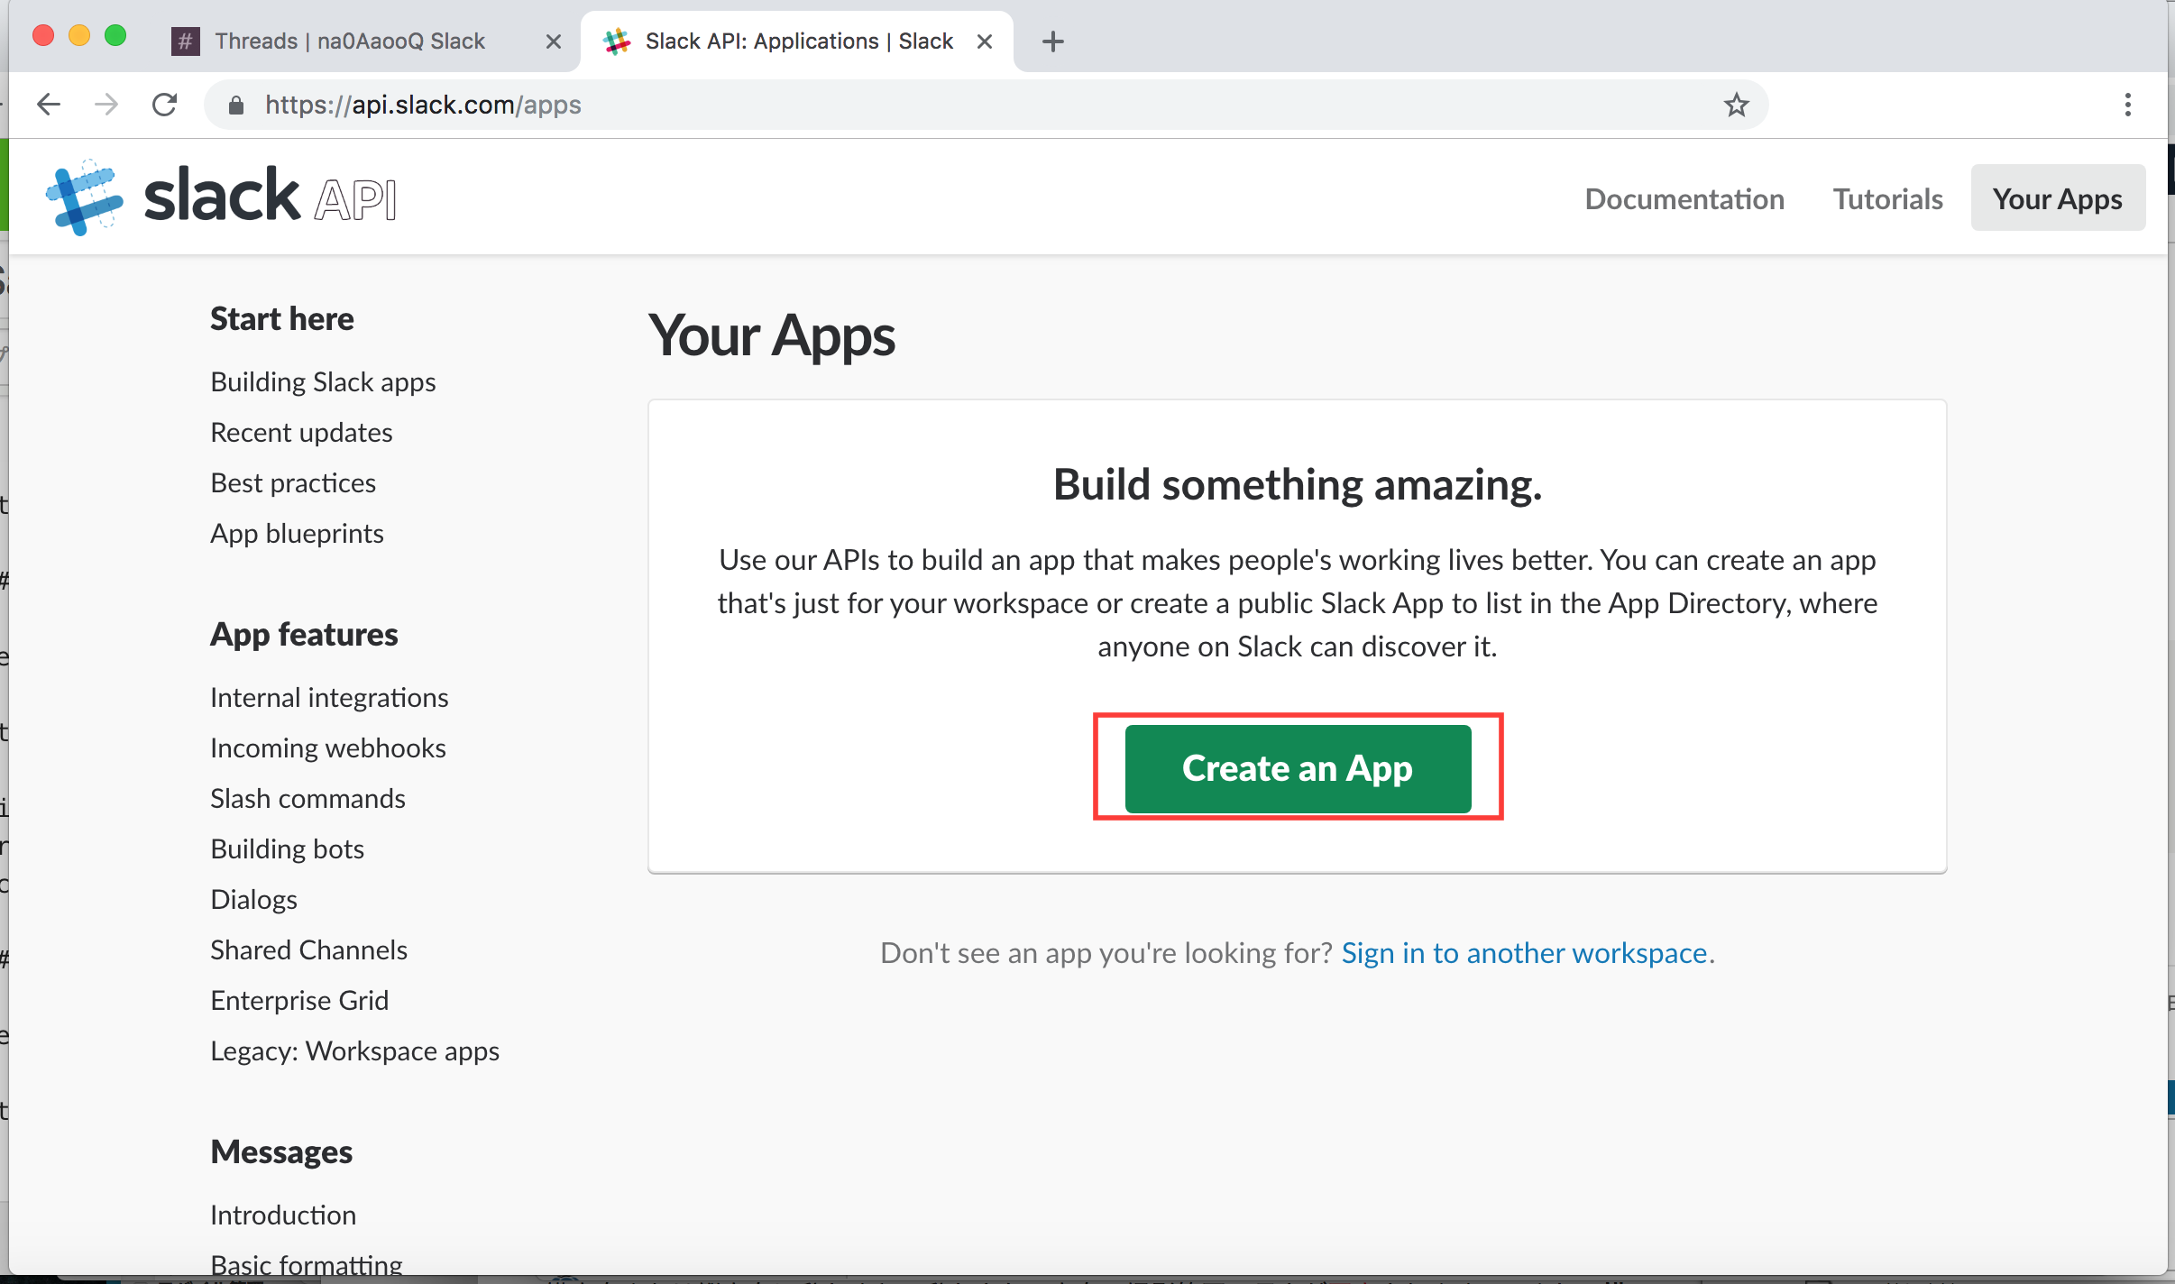This screenshot has height=1284, width=2175.
Task: Open the Dialogs sidebar link
Action: (253, 900)
